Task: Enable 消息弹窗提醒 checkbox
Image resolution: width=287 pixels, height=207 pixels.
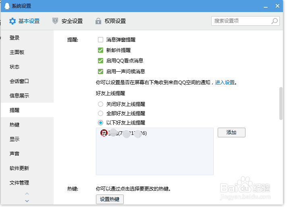Action: click(x=100, y=40)
